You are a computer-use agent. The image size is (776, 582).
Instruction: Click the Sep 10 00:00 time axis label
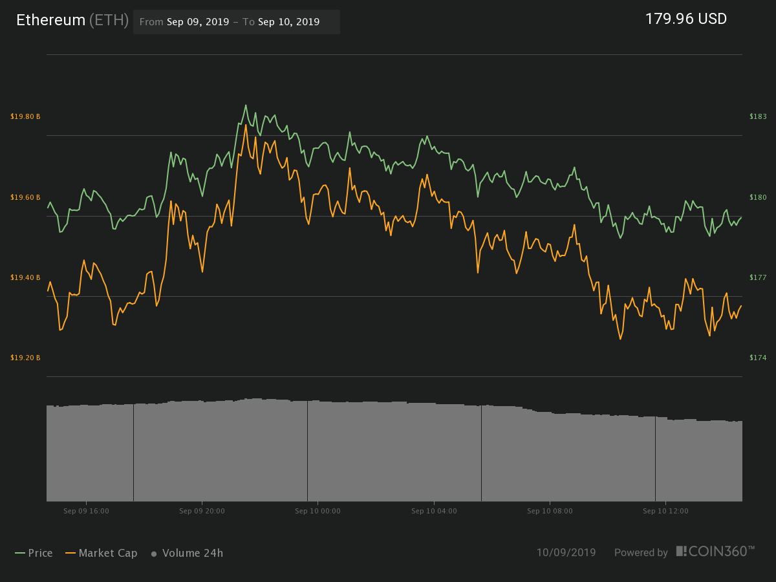(318, 511)
